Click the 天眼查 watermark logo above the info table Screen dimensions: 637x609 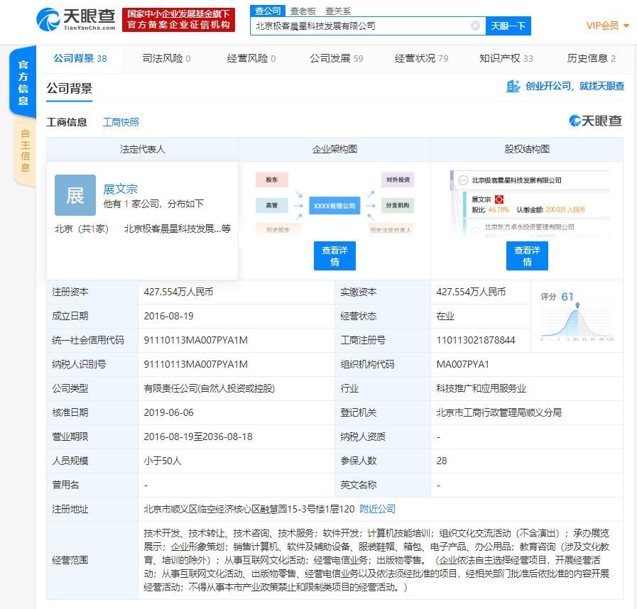click(594, 121)
